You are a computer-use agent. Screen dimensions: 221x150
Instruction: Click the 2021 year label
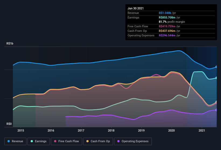[202, 130]
